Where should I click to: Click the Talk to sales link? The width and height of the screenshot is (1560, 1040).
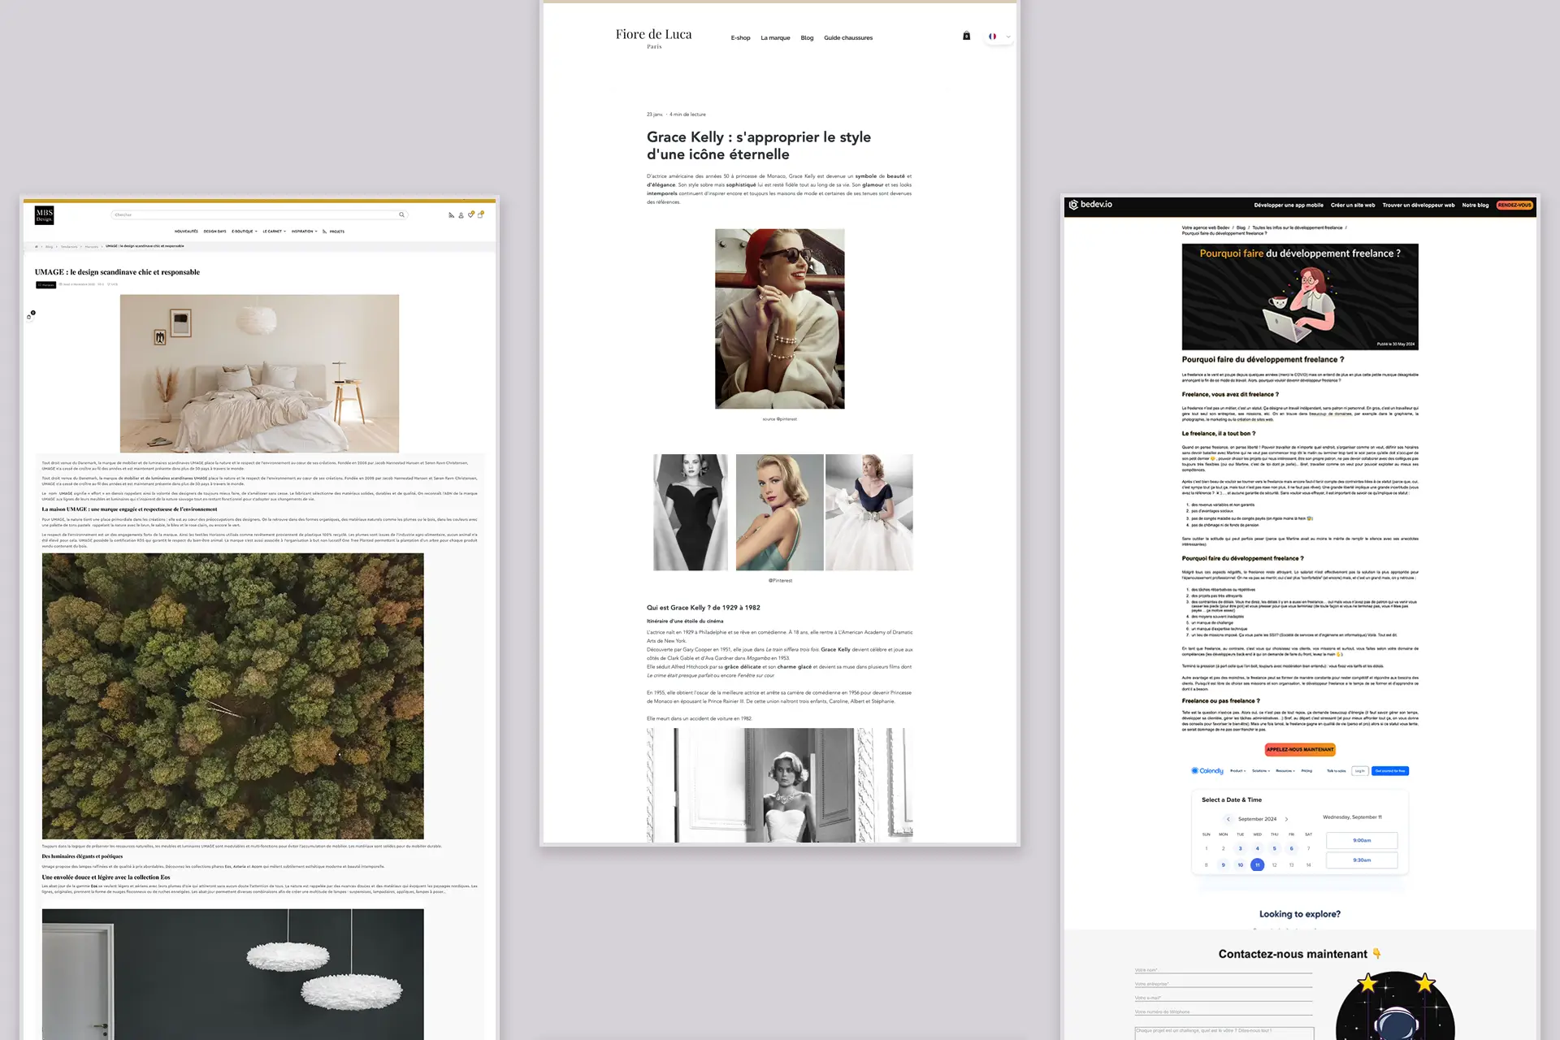point(1337,771)
